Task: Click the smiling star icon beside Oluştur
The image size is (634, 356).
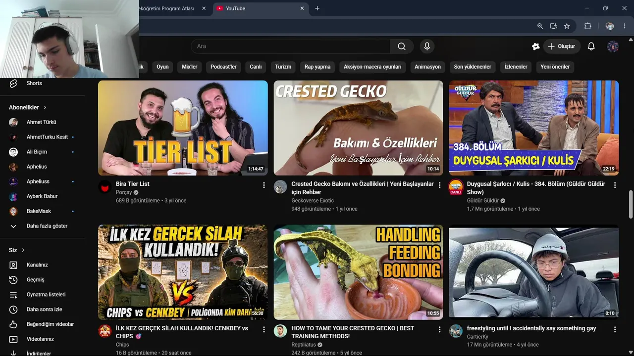Action: point(535,46)
